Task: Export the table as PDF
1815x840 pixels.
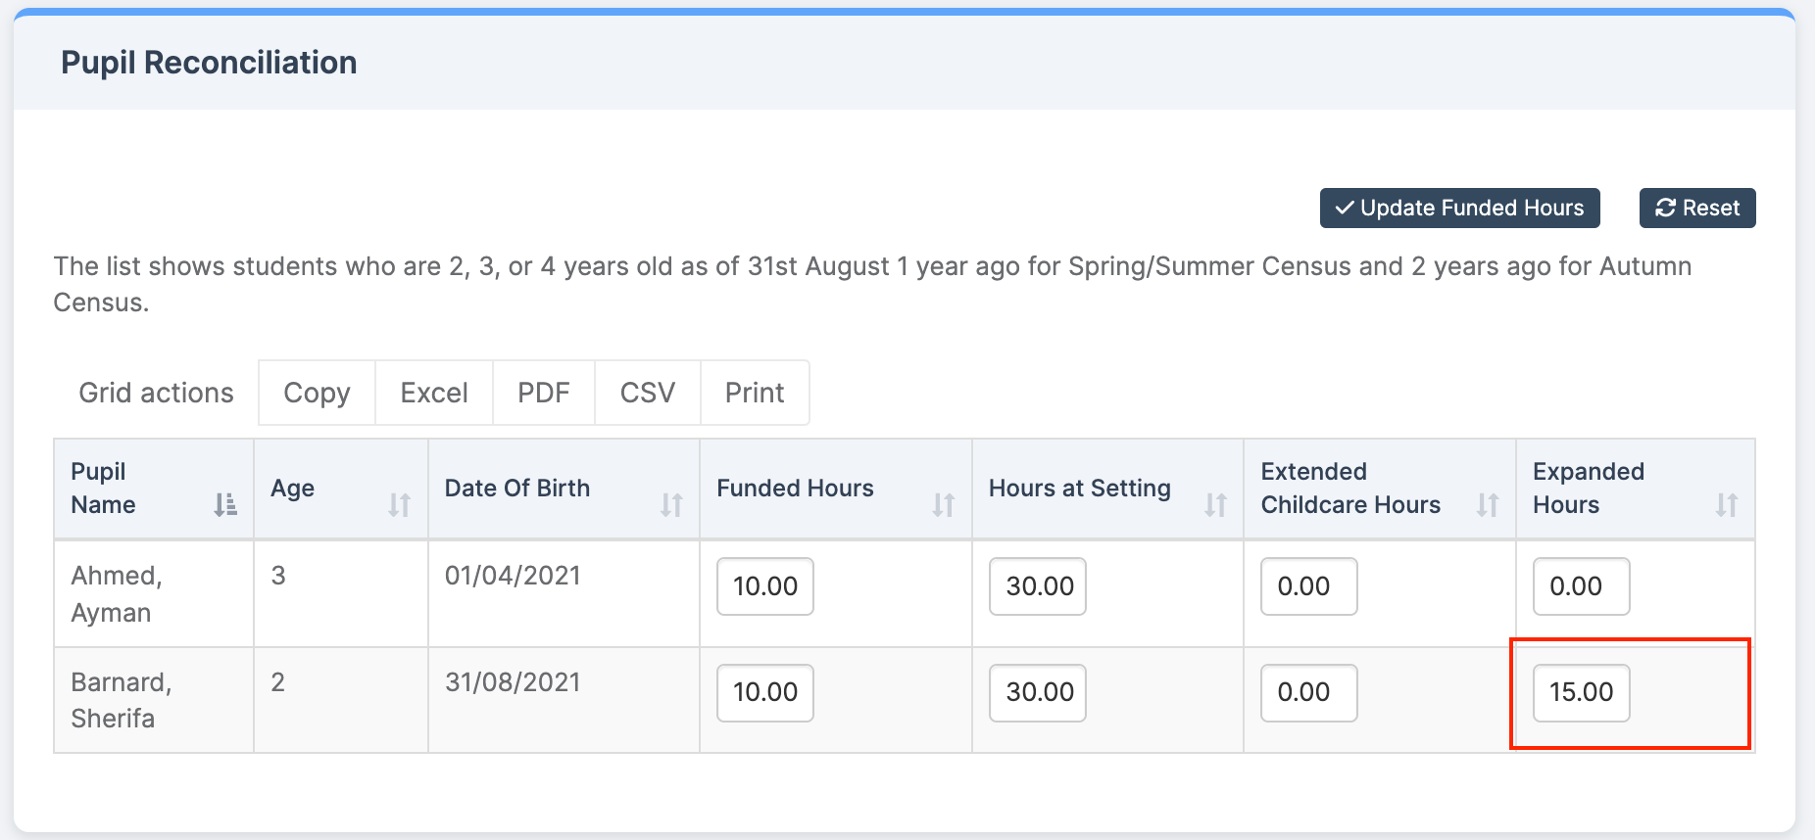Action: coord(543,393)
